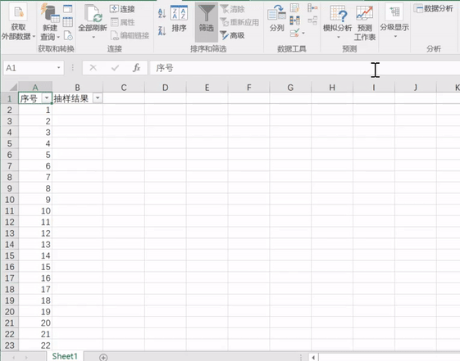Click the Show Queries icon

[68, 9]
